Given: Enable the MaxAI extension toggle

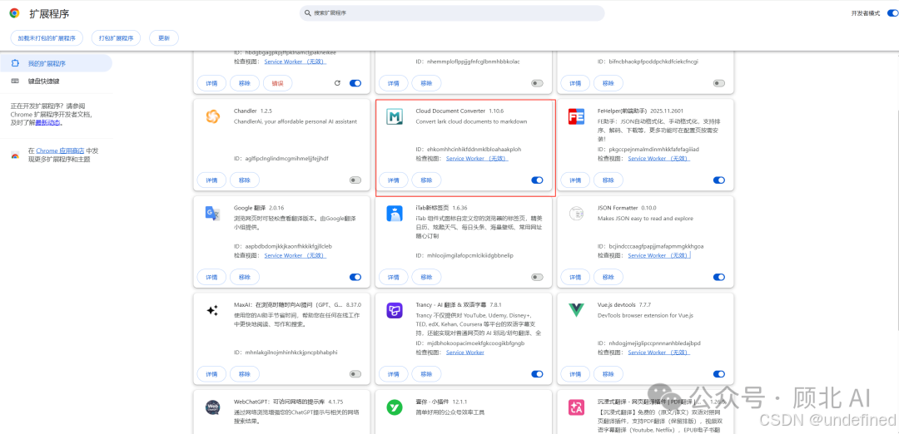Looking at the screenshot, I should coord(355,374).
